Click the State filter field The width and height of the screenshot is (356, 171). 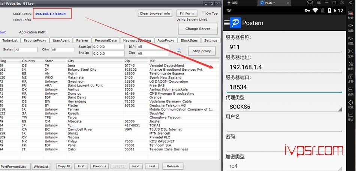pyautogui.click(x=26, y=49)
